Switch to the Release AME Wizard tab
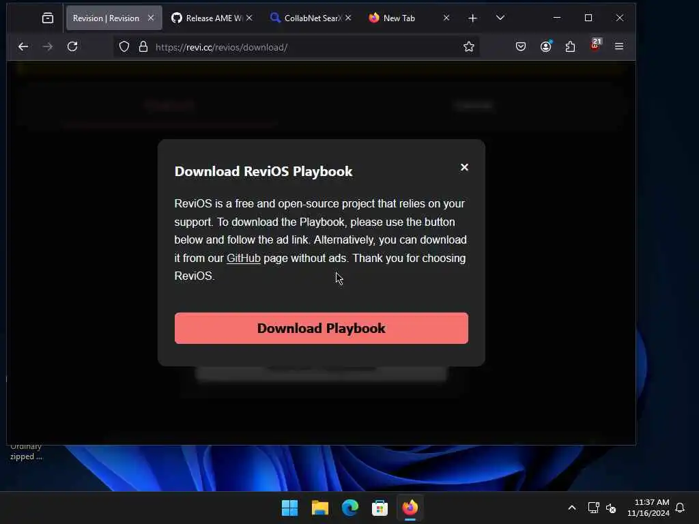 [212, 18]
